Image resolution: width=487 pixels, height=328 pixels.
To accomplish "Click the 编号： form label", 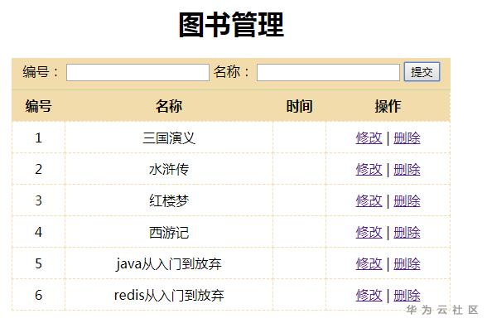I will (41, 72).
